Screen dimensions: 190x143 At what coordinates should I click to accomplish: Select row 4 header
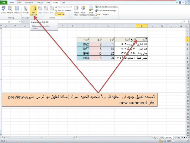click(188, 40)
